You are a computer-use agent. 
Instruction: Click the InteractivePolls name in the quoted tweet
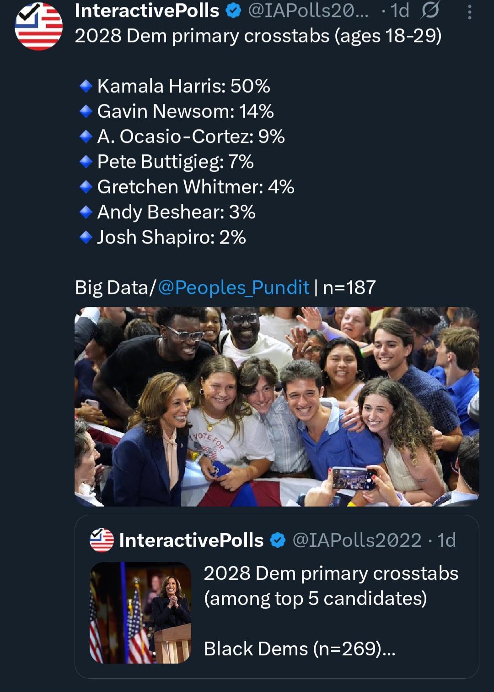click(191, 540)
